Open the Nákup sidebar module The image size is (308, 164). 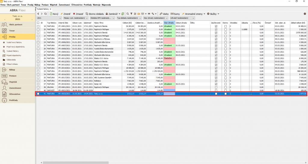(x=18, y=70)
